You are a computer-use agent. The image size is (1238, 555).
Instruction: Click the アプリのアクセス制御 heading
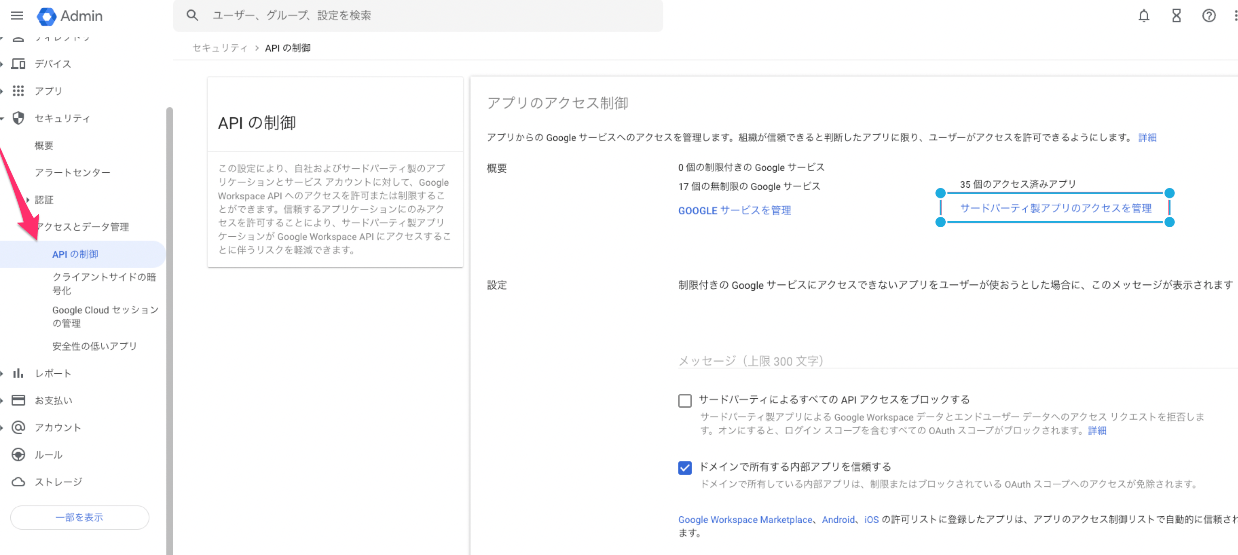pyautogui.click(x=558, y=103)
